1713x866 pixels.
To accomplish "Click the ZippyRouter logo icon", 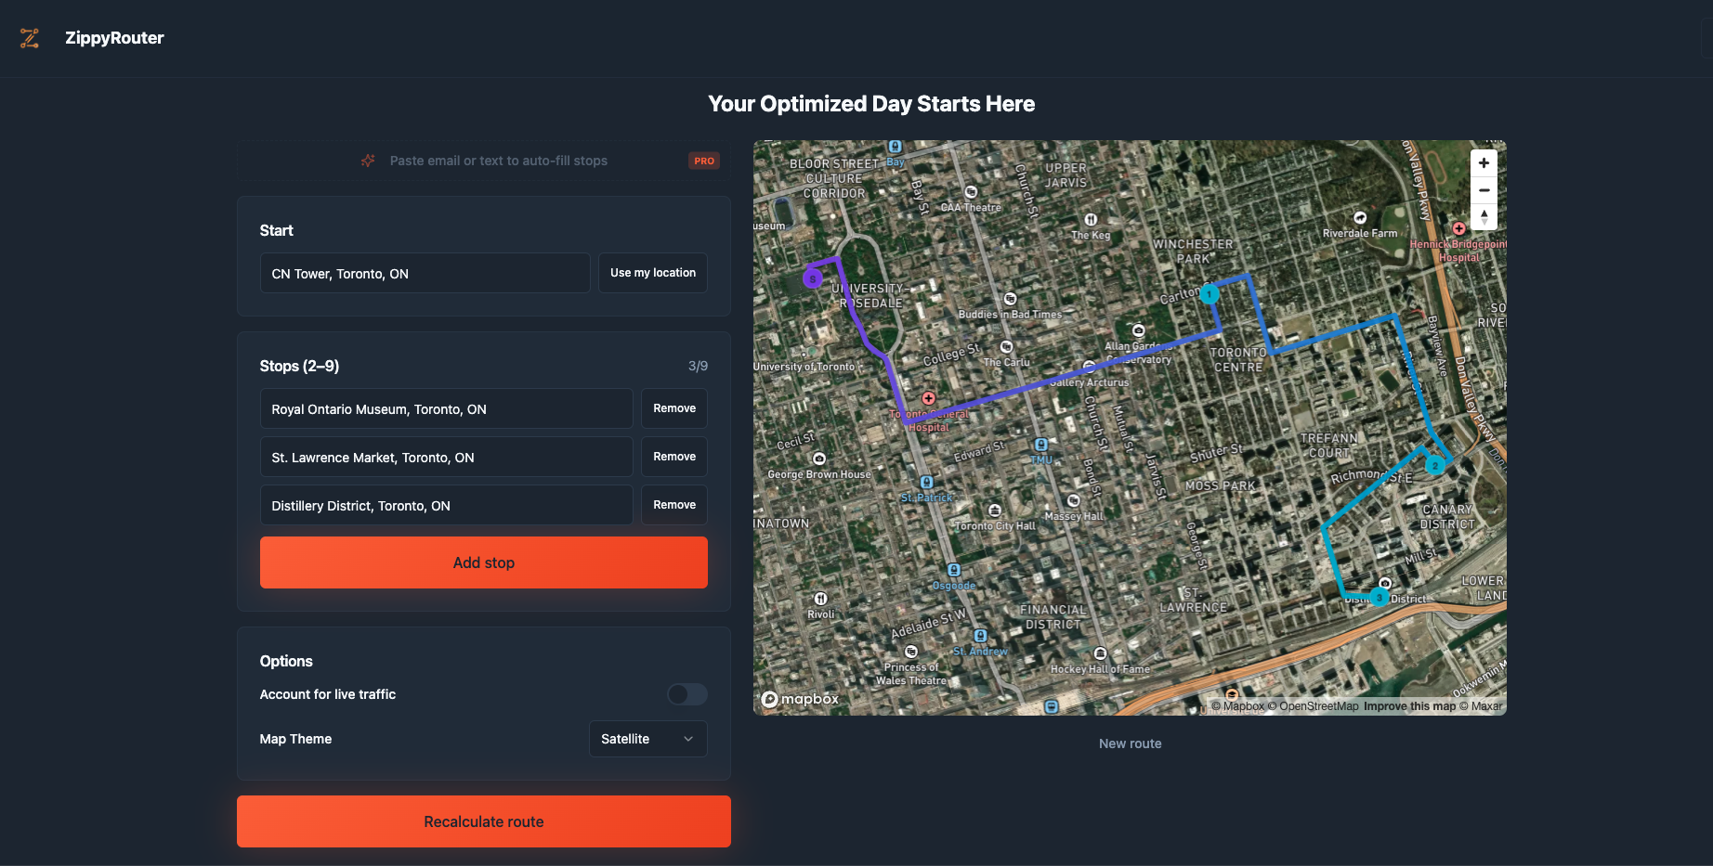I will [29, 38].
